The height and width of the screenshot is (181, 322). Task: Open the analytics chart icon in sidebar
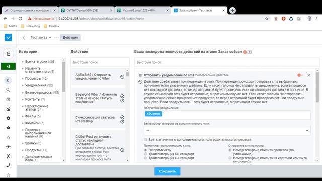pyautogui.click(x=8, y=109)
